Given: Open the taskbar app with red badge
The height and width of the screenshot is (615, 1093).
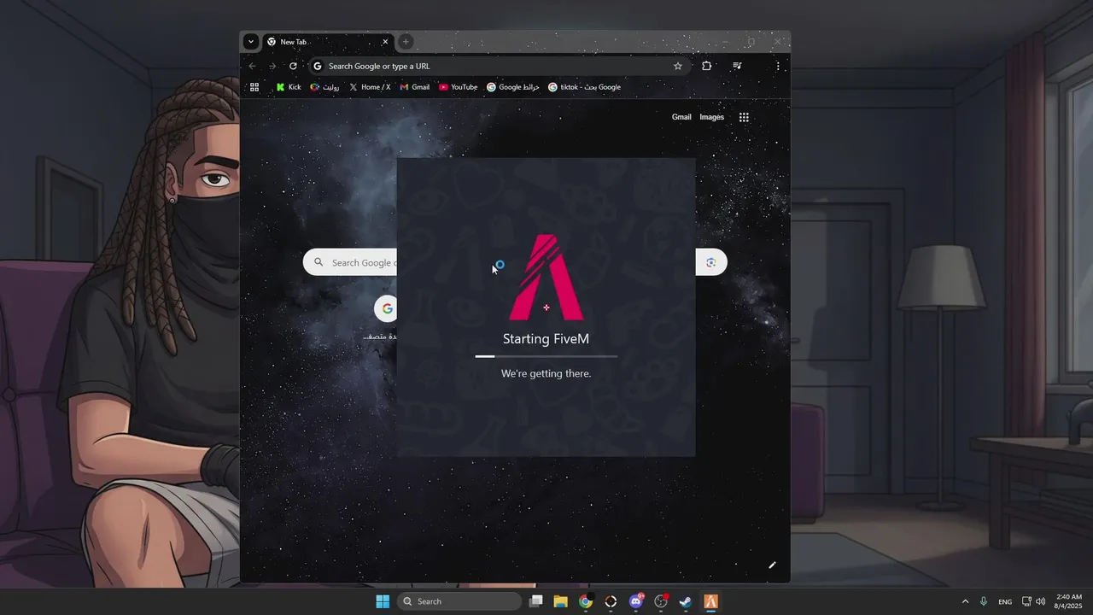Looking at the screenshot, I should [661, 601].
